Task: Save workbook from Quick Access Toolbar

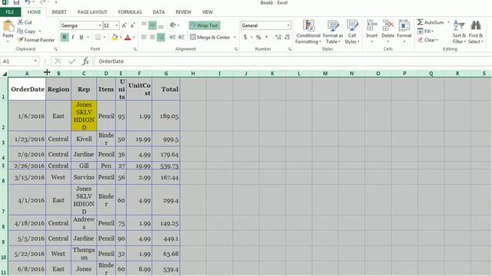Action: pyautogui.click(x=16, y=2)
